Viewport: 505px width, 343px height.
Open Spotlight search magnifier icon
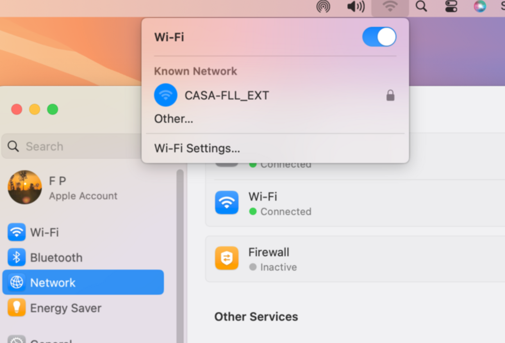(421, 6)
